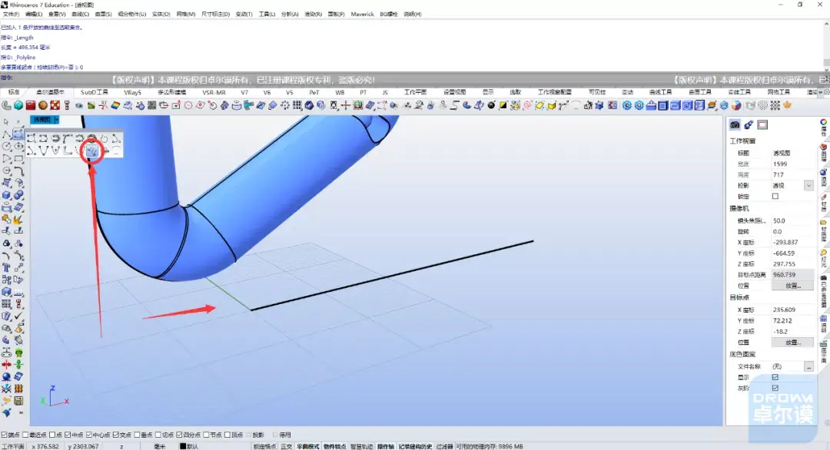Screen dimensions: 830x450
Task: Enable the 最近点 (Near) osnap checkbox
Action: tap(25, 435)
